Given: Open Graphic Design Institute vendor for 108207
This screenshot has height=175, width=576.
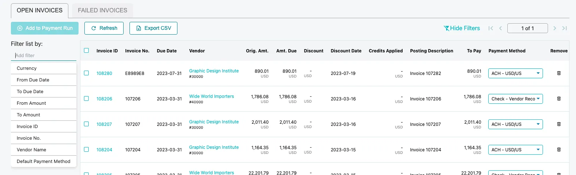Looking at the screenshot, I should pos(214,122).
